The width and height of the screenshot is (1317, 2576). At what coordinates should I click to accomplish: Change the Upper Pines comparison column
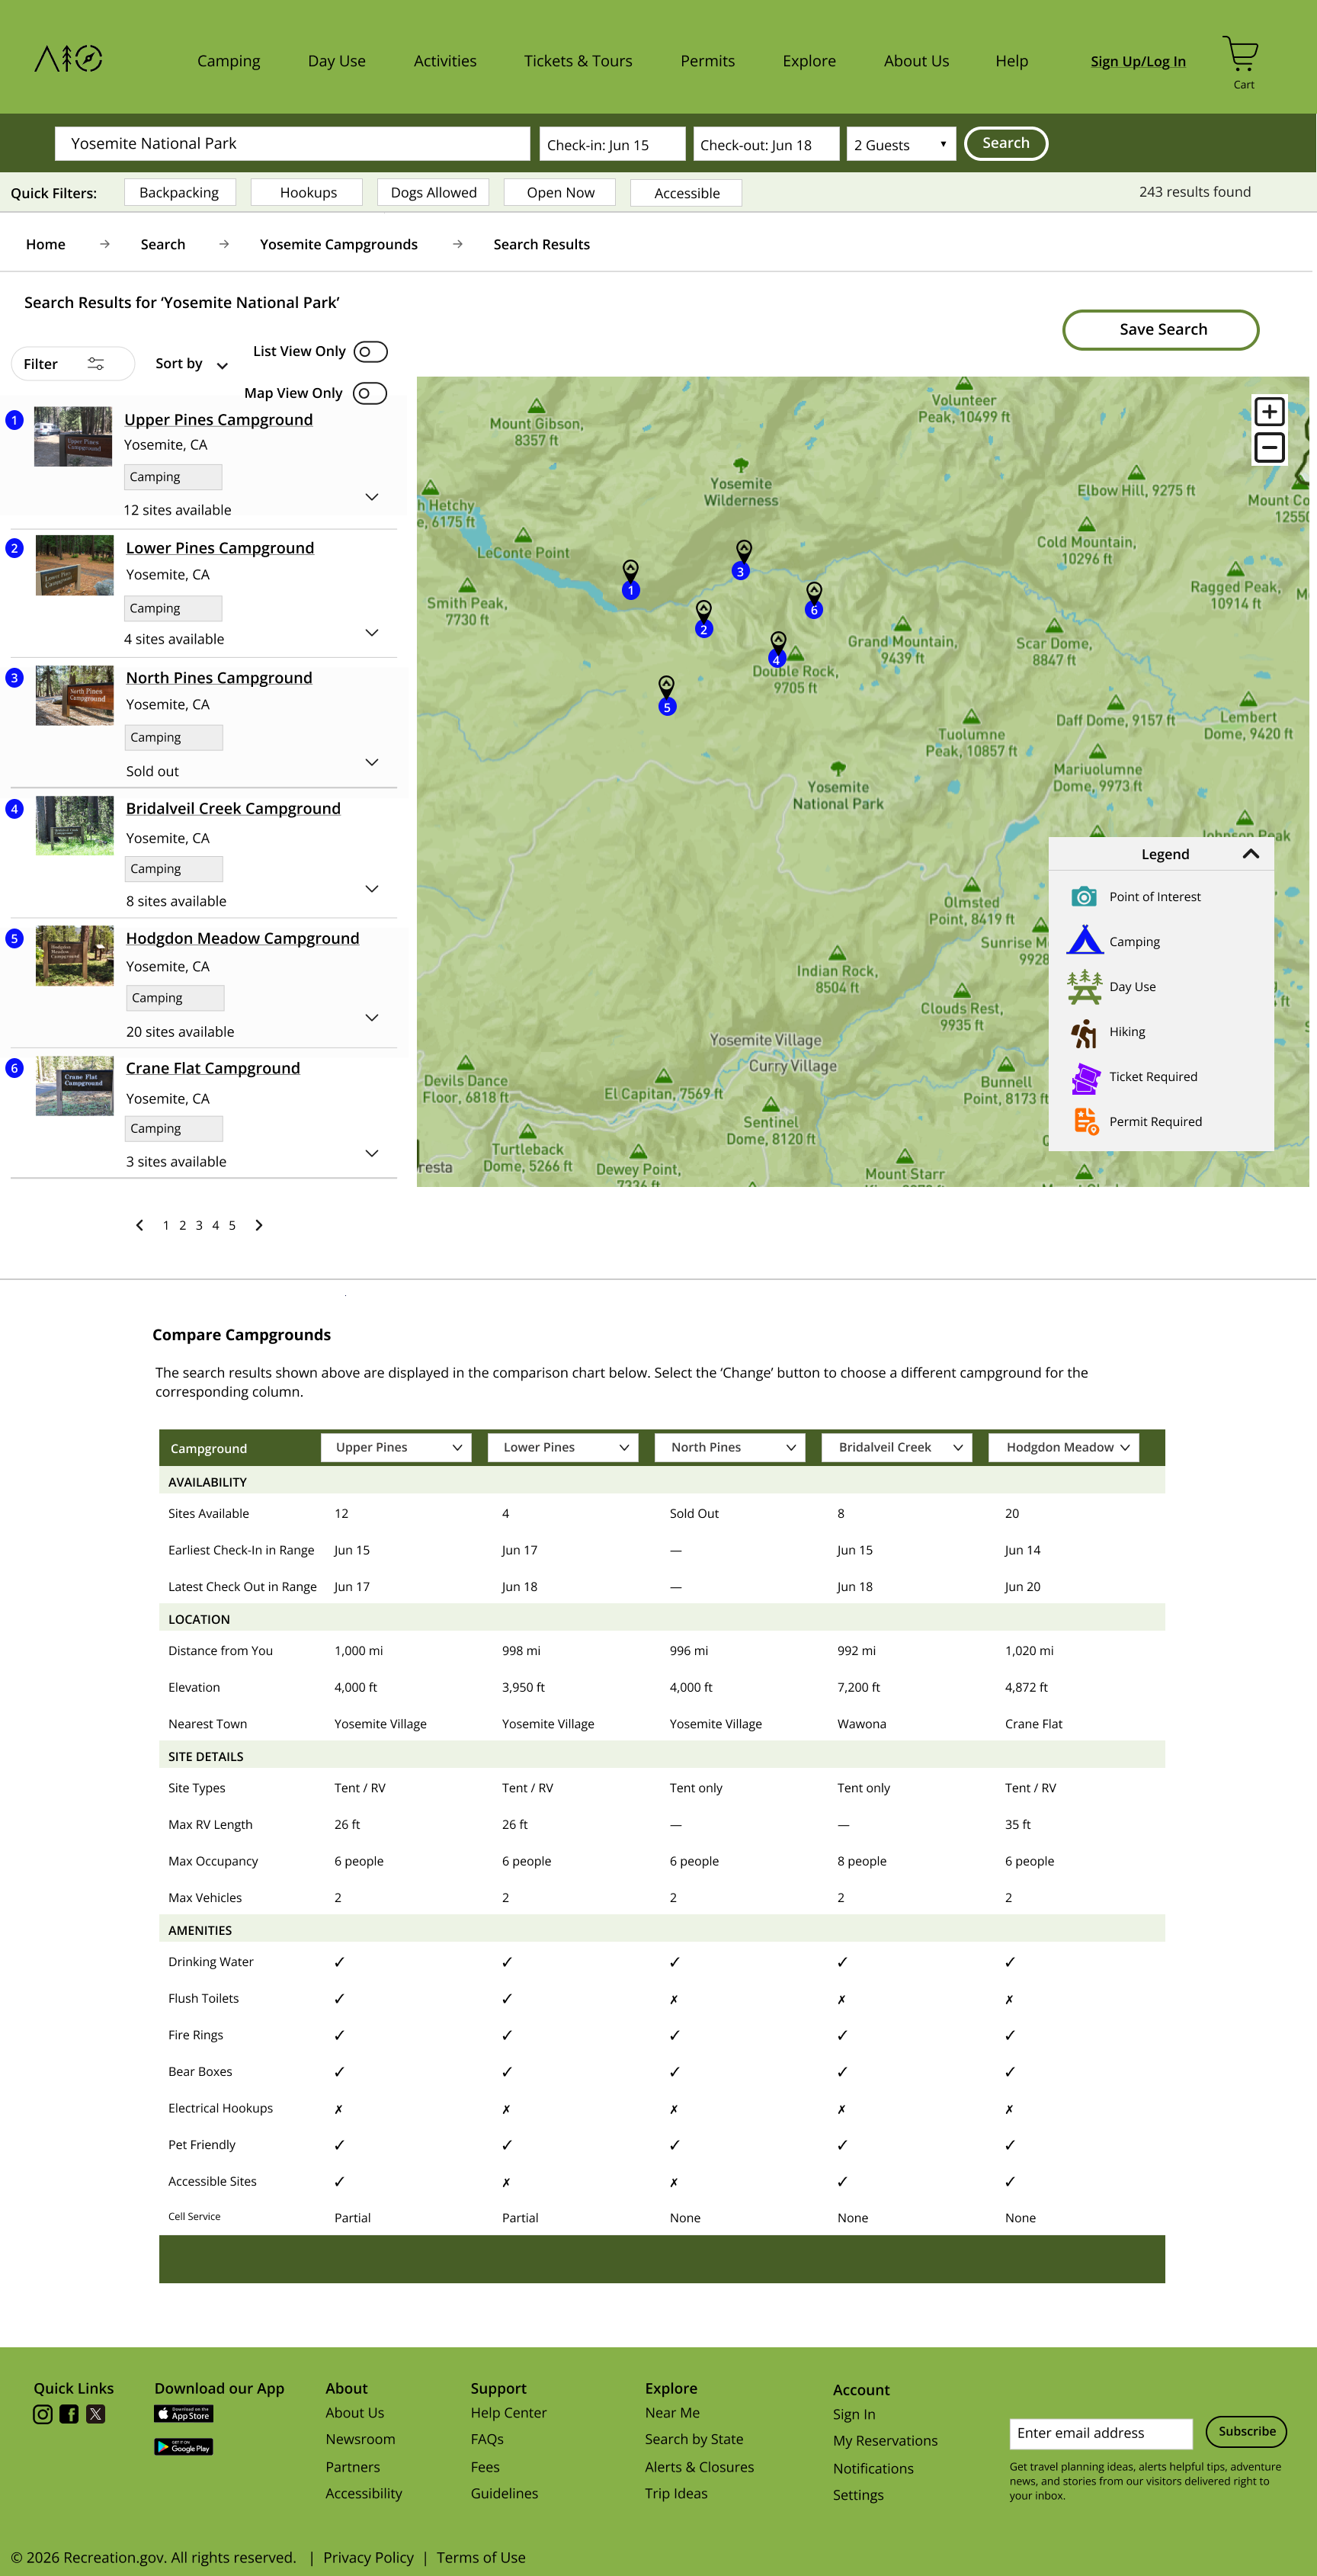point(396,1447)
